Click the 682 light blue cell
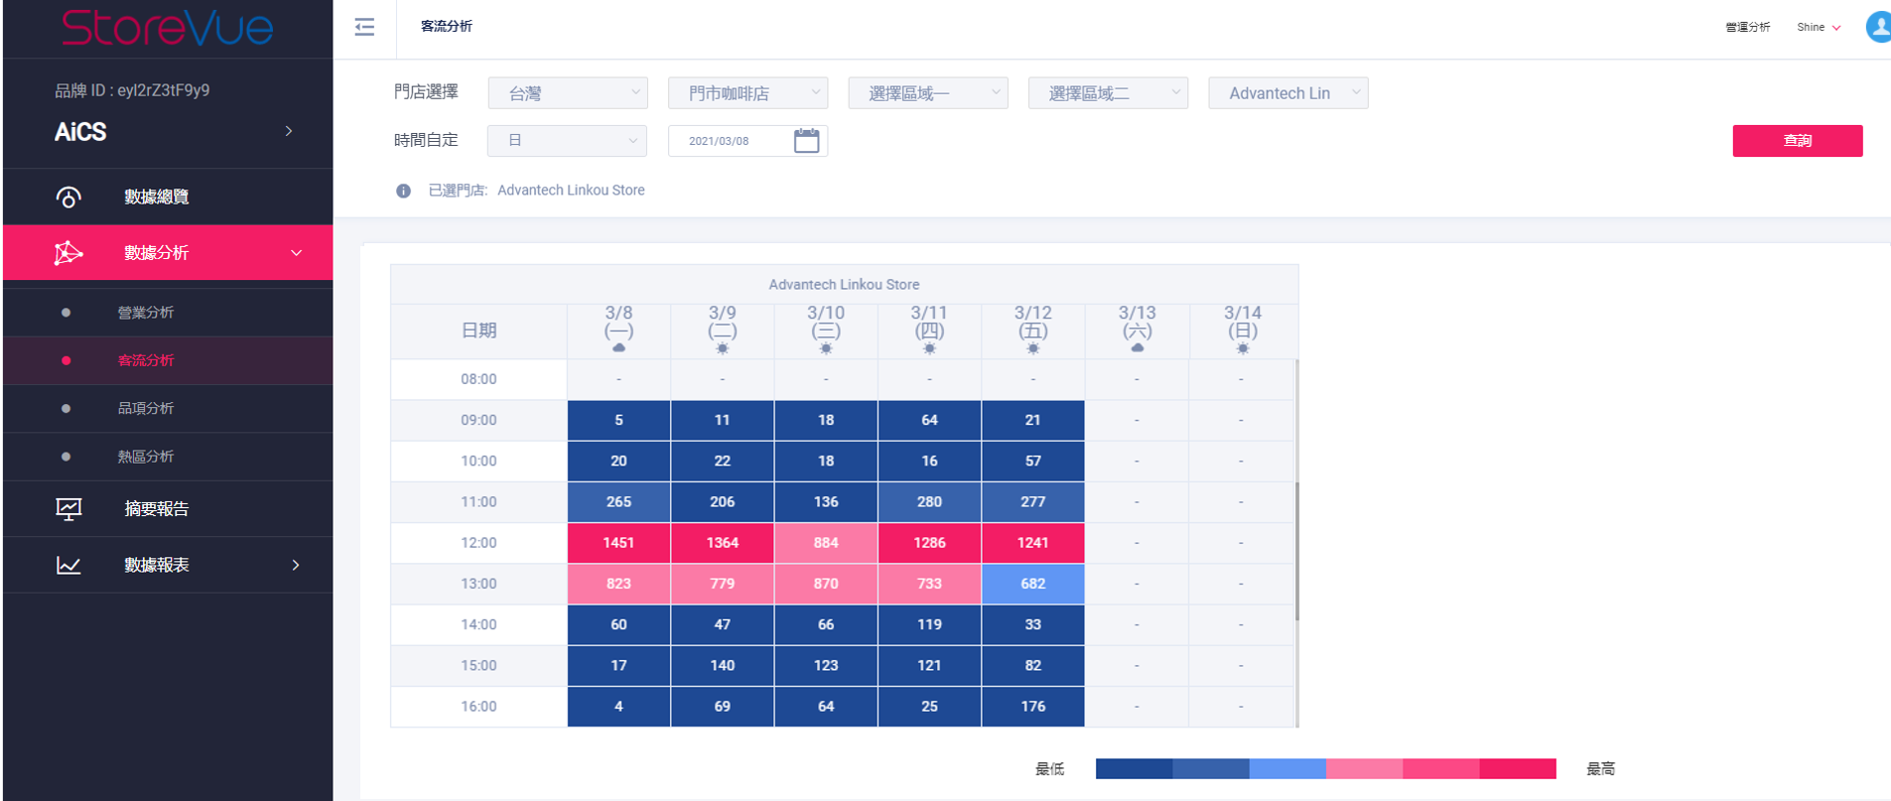 point(1033,584)
